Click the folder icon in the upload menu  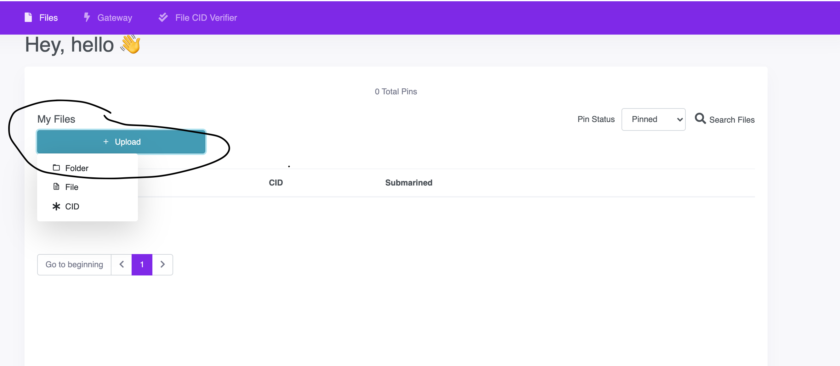tap(56, 167)
